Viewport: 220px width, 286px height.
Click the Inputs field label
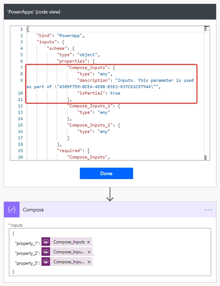(x=16, y=225)
